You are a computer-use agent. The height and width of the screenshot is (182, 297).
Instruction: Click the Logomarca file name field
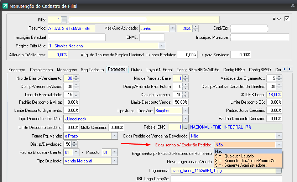pos(223,171)
